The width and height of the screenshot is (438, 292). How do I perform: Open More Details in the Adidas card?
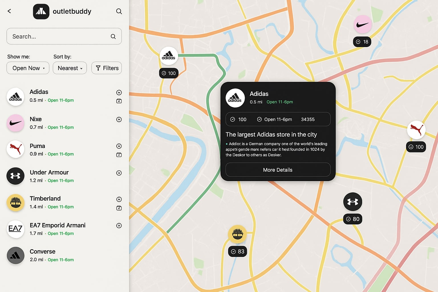point(278,170)
